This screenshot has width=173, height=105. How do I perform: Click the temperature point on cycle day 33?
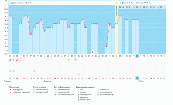coord(120,16)
